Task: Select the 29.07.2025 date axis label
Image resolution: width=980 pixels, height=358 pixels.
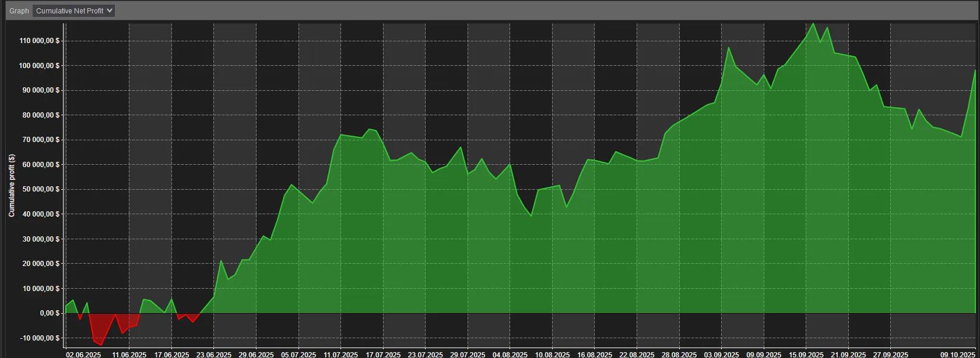Action: [x=468, y=355]
